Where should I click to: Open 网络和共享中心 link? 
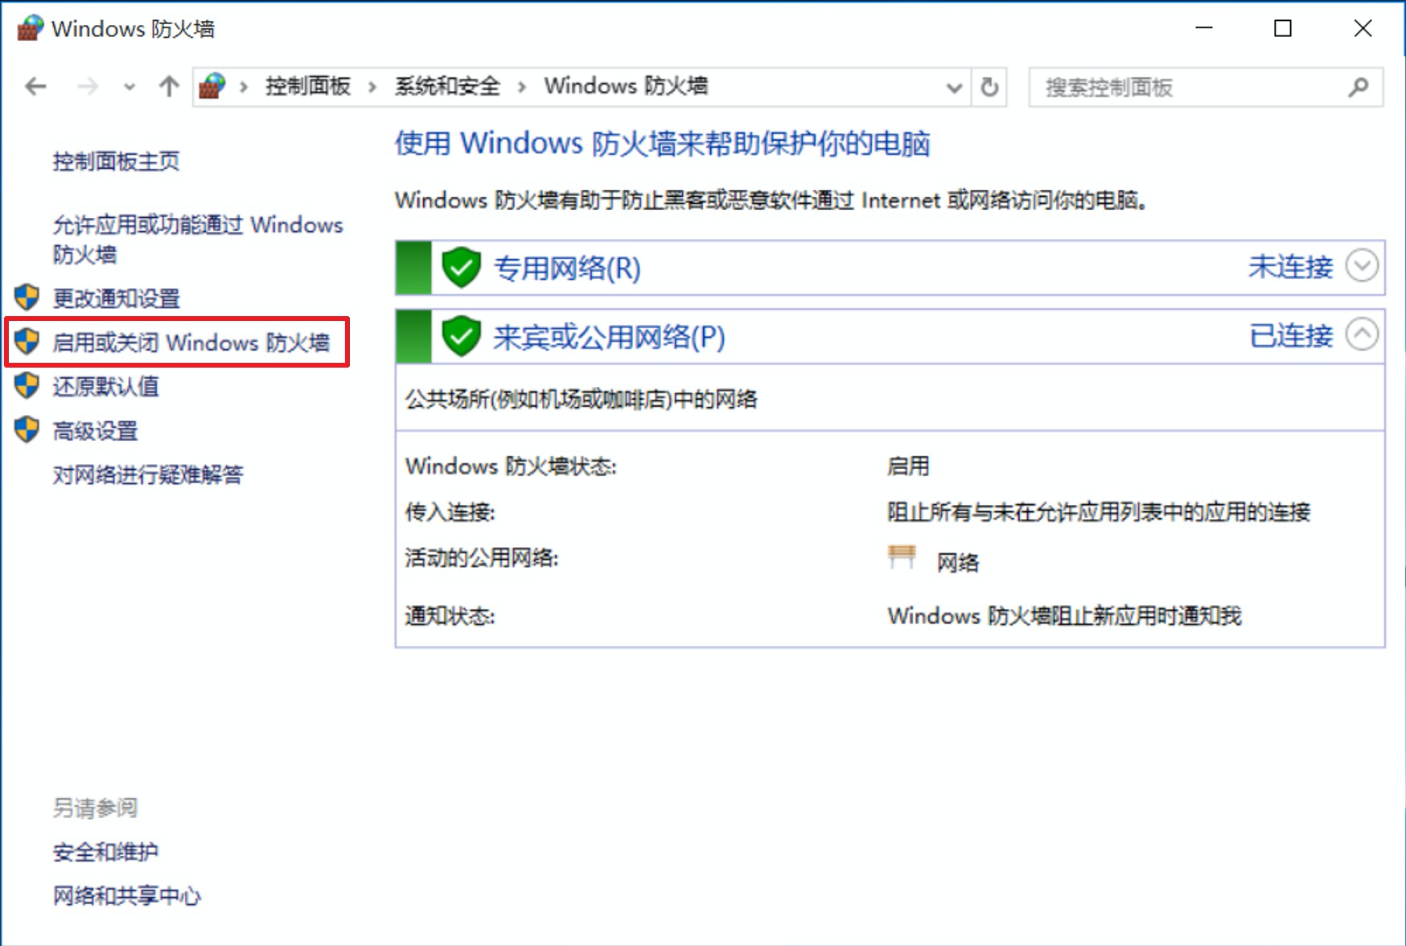(127, 895)
